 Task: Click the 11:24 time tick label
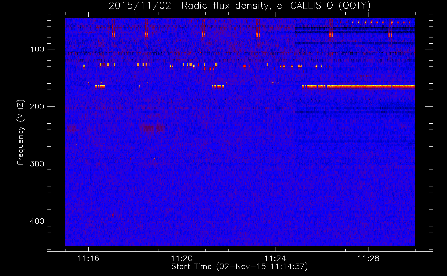click(275, 258)
